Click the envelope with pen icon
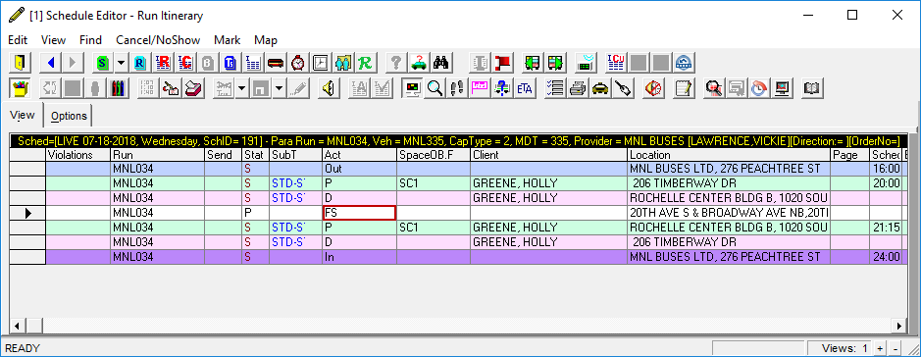Screen dimensions: 921x357 [x=172, y=88]
